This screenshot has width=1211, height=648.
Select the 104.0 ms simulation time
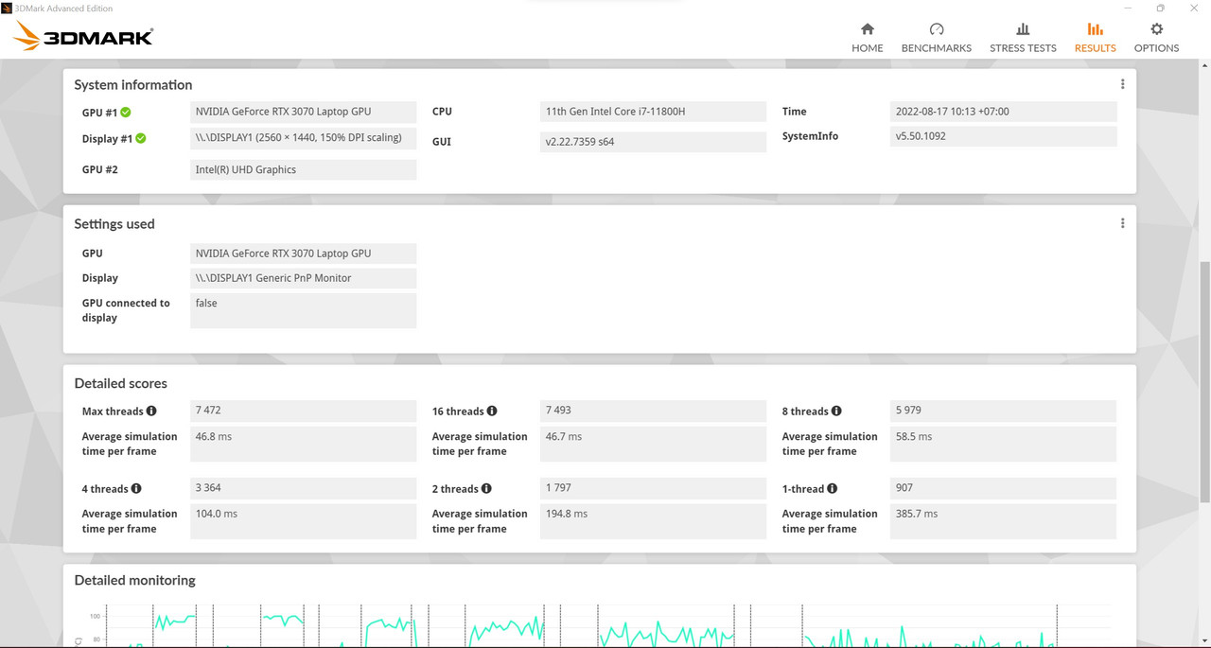pyautogui.click(x=303, y=521)
